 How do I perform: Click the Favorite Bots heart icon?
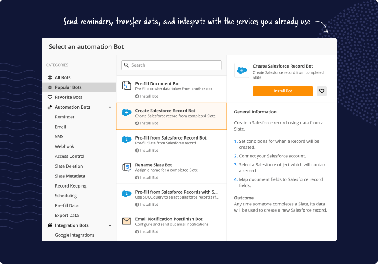50,97
